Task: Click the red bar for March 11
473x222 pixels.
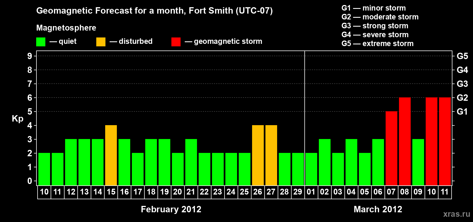Action: click(x=445, y=142)
